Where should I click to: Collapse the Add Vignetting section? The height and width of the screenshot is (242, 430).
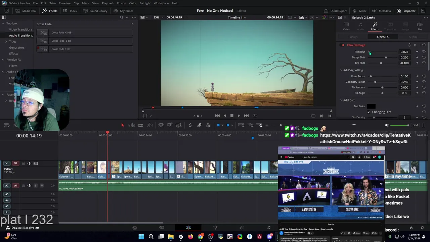tap(341, 70)
